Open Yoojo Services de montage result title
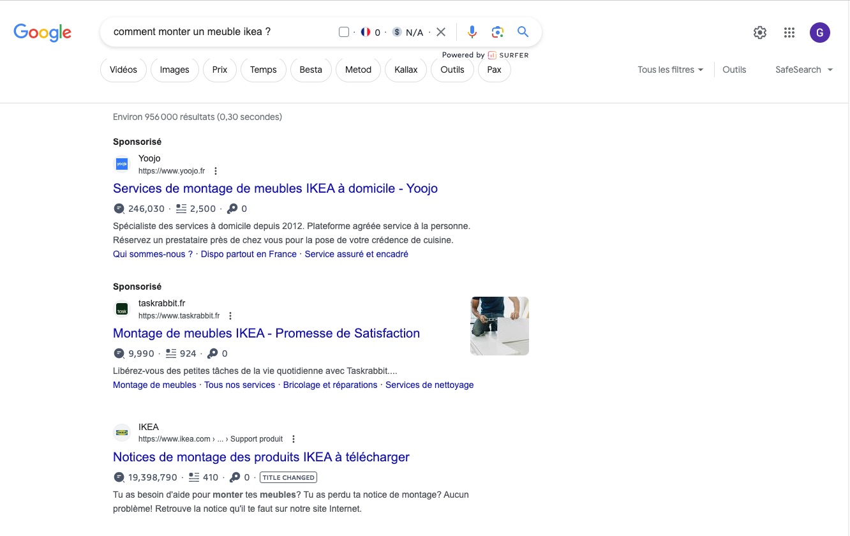This screenshot has height=536, width=850. (275, 188)
